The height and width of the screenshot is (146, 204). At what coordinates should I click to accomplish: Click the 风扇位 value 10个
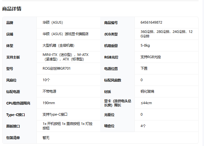46,80
